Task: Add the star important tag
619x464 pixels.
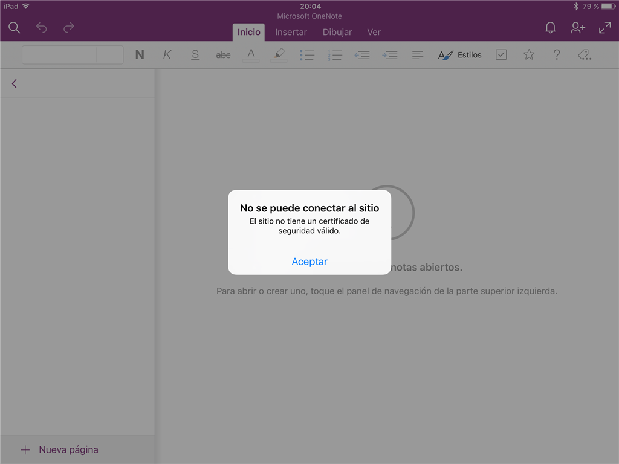Action: [x=529, y=54]
